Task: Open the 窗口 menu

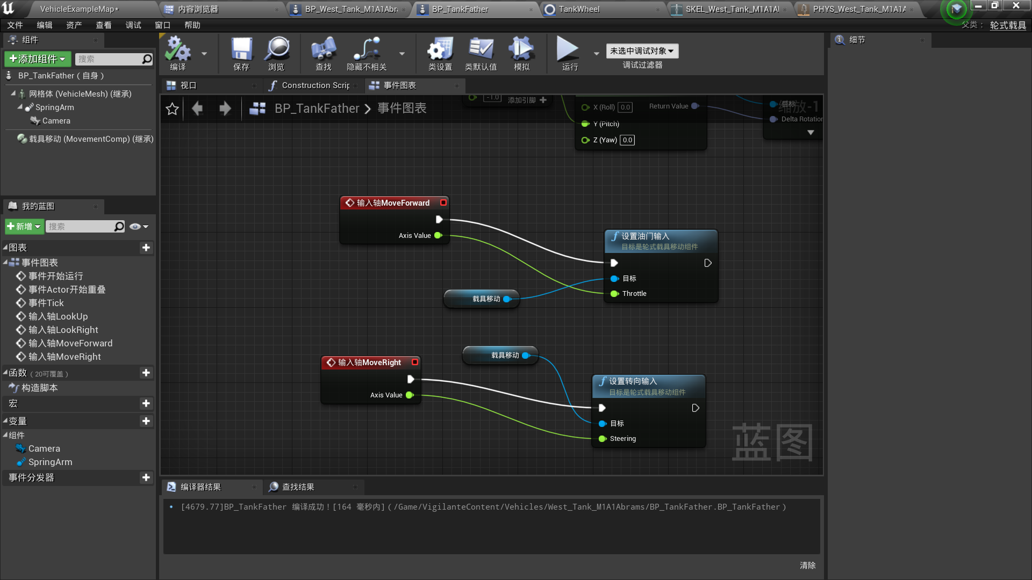Action: [x=162, y=25]
